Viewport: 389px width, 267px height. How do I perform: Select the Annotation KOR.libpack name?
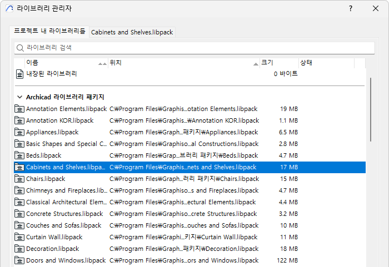click(x=60, y=120)
